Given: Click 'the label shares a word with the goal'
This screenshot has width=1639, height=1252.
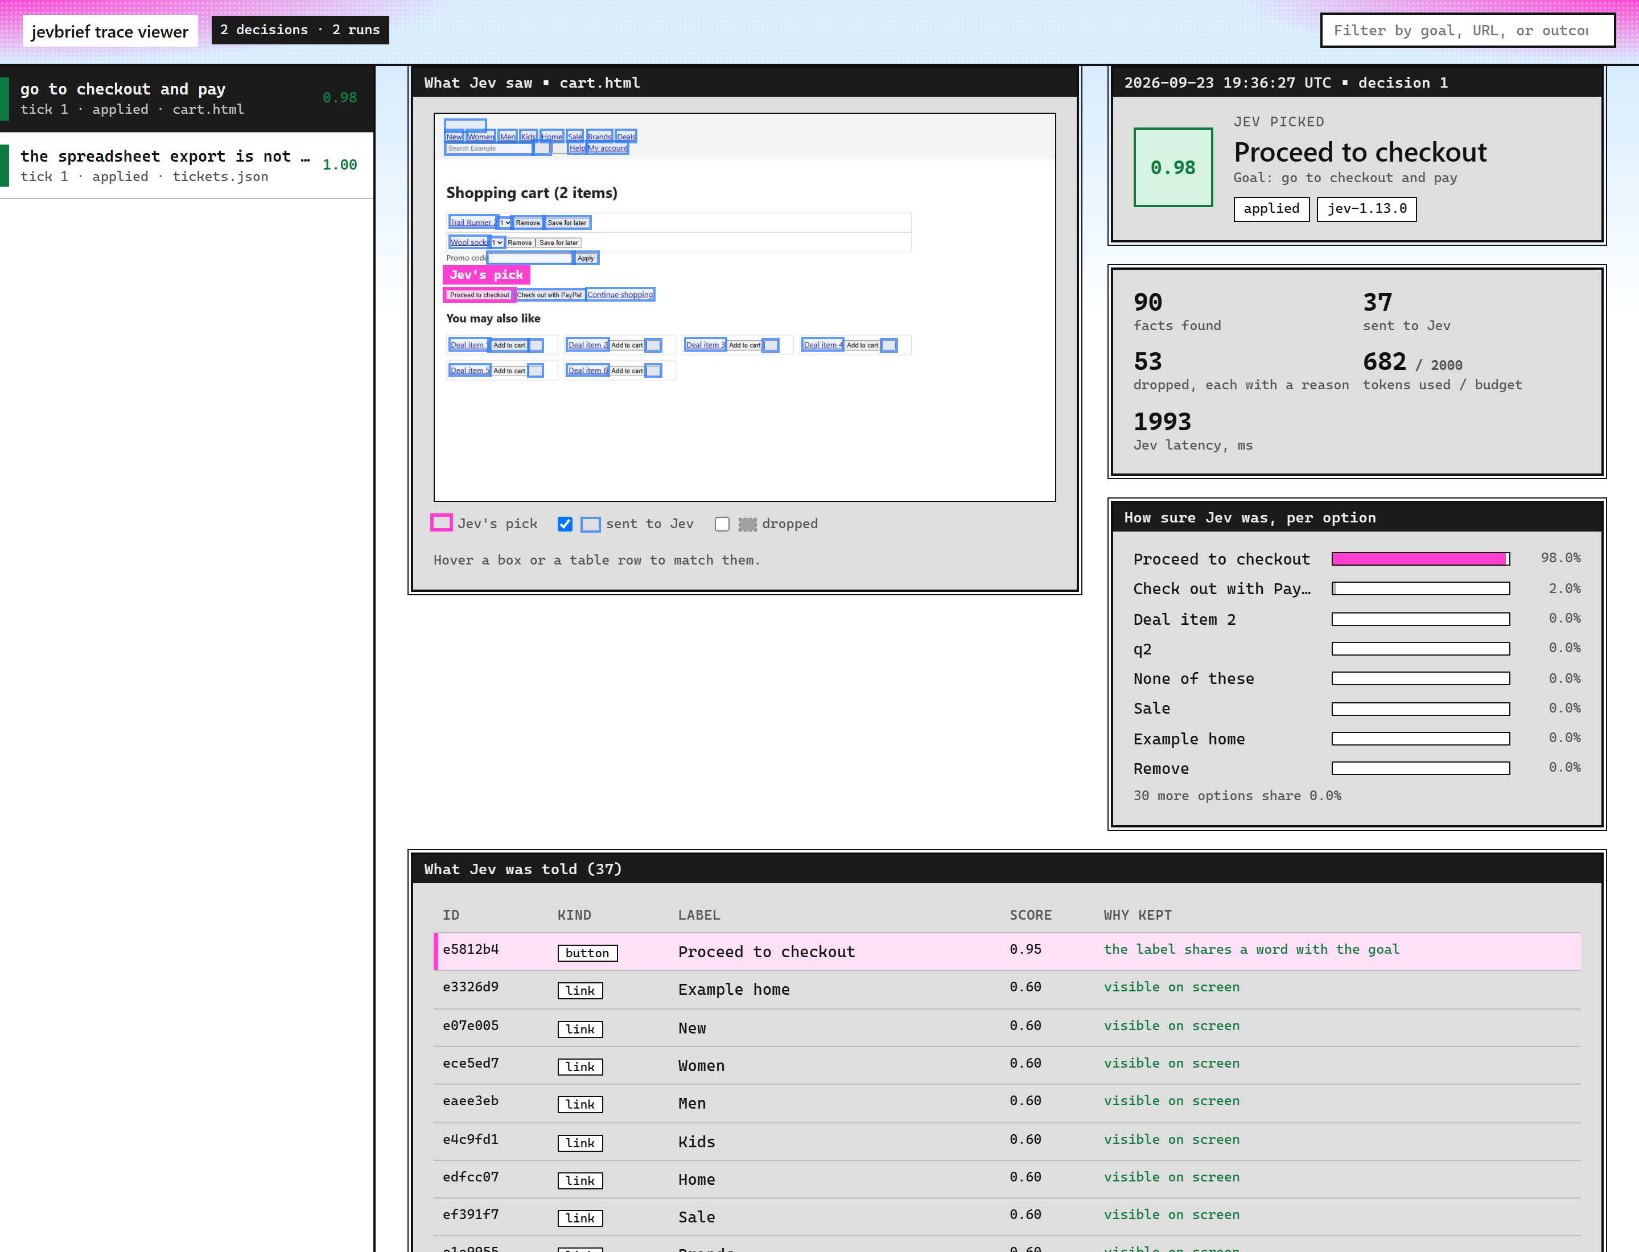Looking at the screenshot, I should (1251, 949).
